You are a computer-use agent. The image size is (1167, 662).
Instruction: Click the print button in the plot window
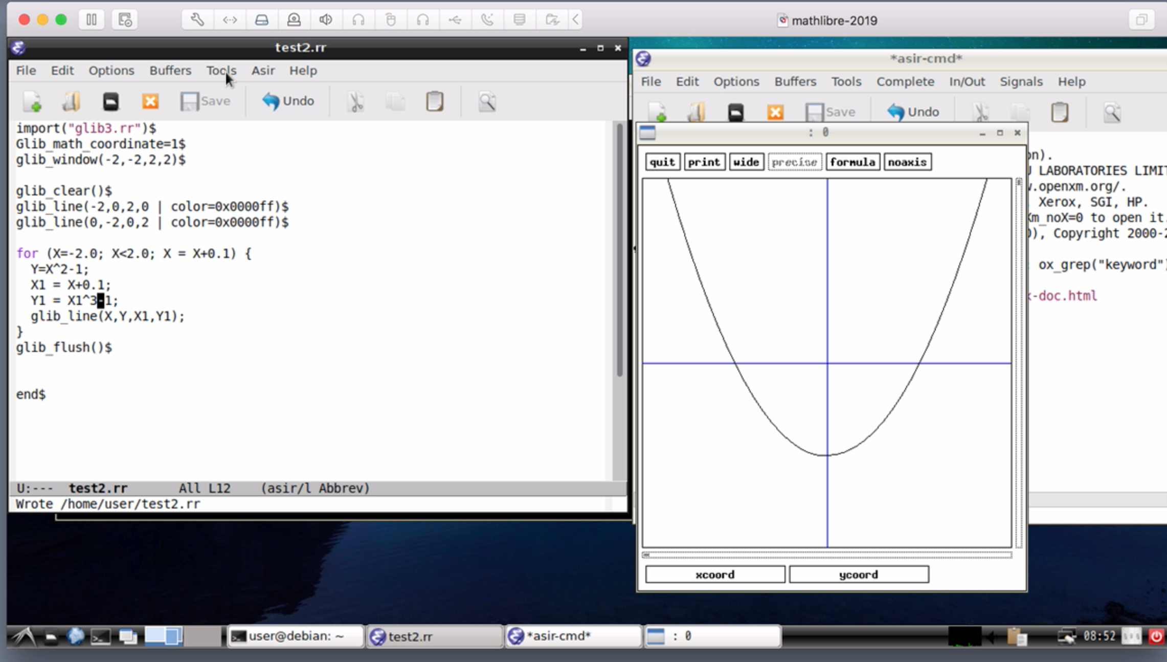click(704, 162)
